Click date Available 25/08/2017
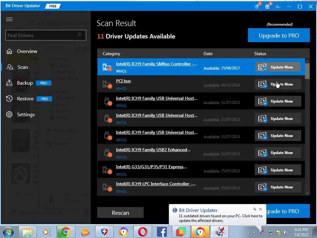317x238 pixels. 222,68
